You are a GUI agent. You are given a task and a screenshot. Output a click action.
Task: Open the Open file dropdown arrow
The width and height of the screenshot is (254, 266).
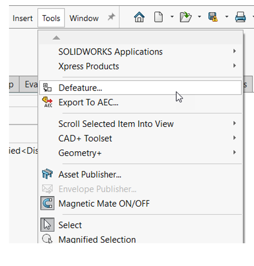click(199, 17)
